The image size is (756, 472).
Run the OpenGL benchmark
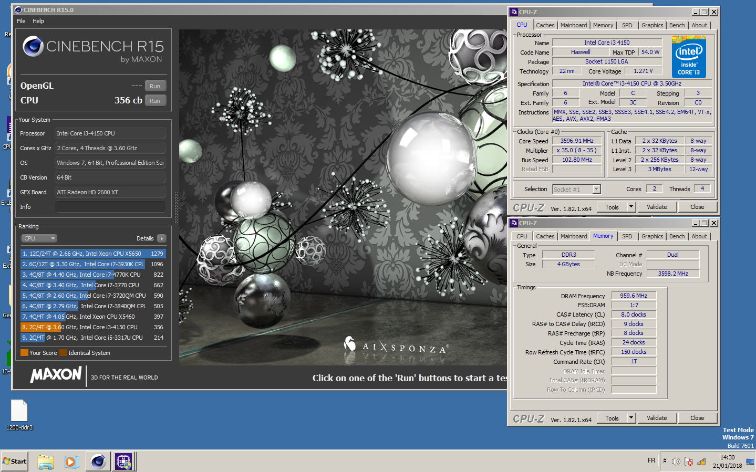155,86
